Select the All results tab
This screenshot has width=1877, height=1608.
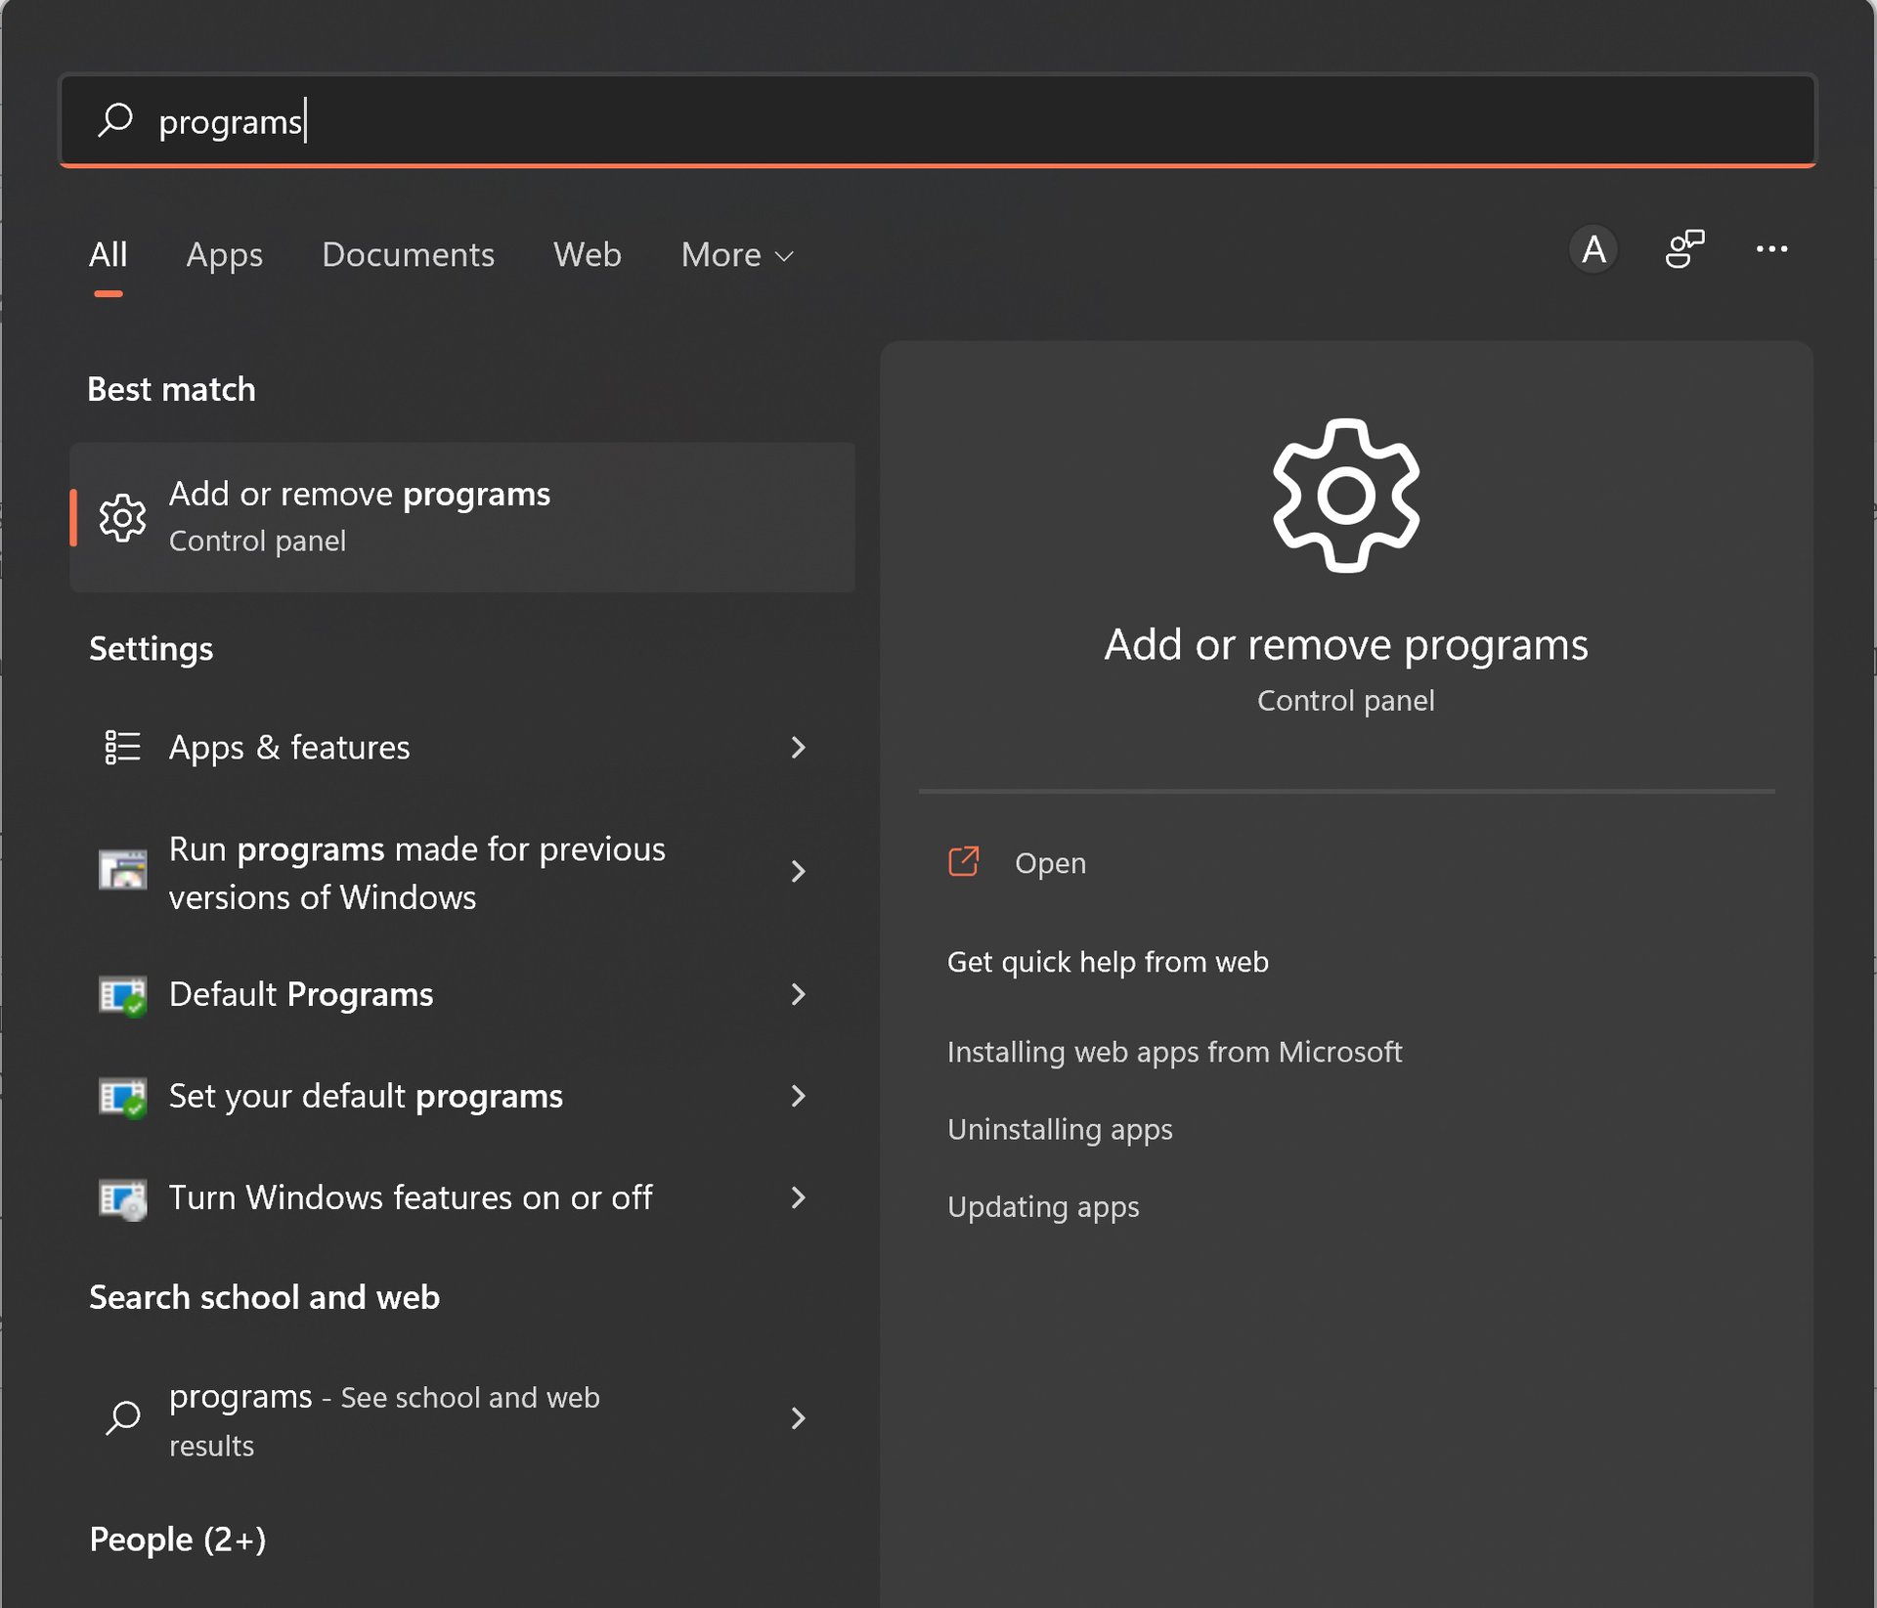(106, 253)
